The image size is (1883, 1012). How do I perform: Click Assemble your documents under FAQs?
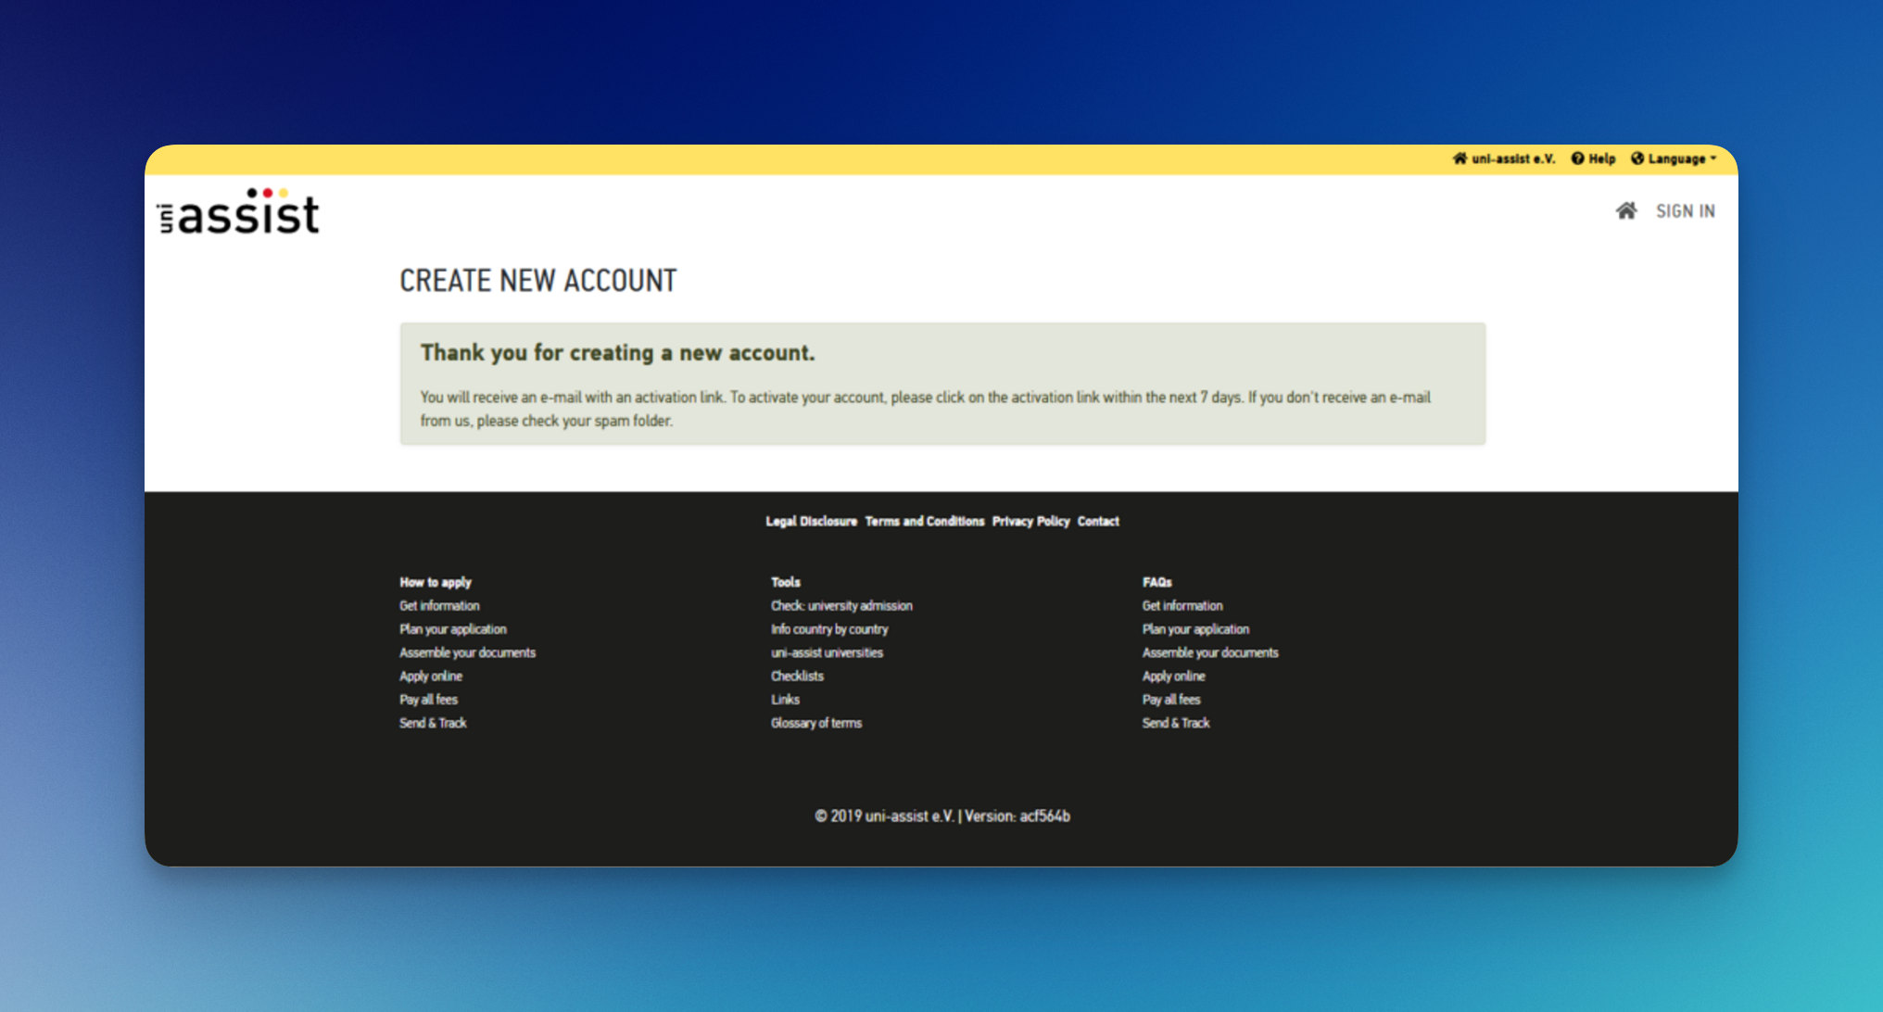pos(1210,652)
